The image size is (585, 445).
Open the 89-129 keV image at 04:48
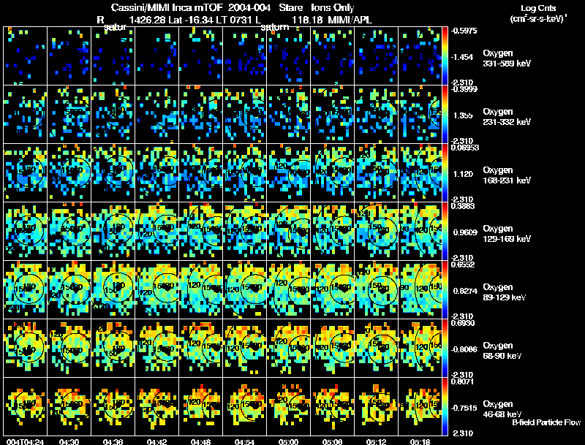point(200,290)
